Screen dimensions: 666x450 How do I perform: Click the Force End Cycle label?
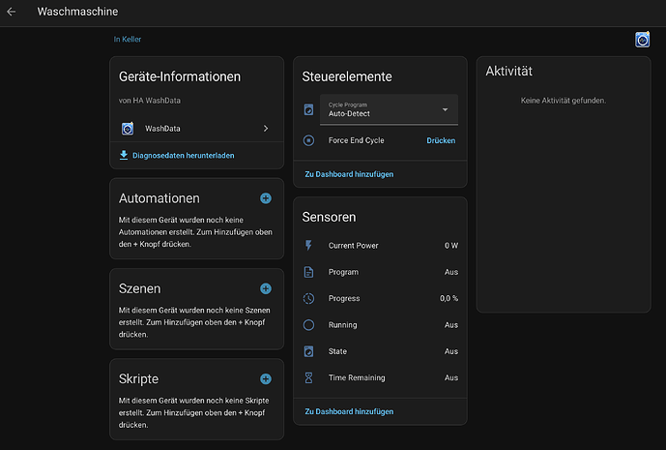click(356, 140)
